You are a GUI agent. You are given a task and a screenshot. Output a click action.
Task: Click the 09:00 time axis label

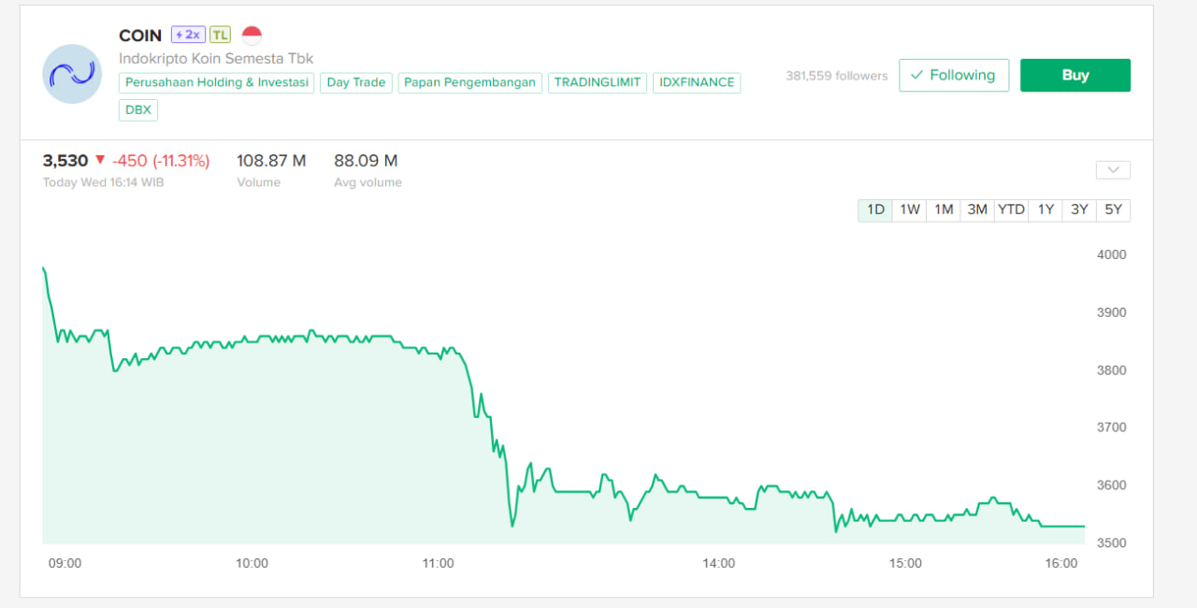coord(65,563)
